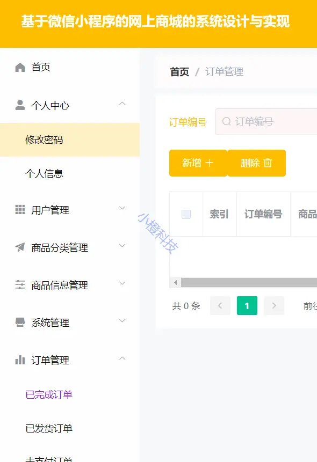The width and height of the screenshot is (317, 462).
Task: Click the 用户管理 menu label
Action: [50, 210]
